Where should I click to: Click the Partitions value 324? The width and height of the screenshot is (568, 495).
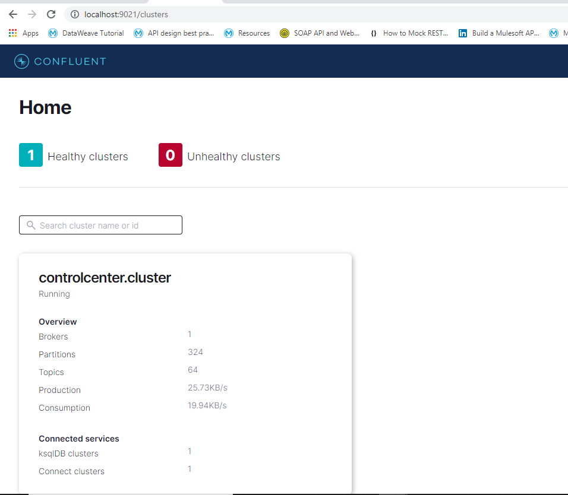click(195, 352)
